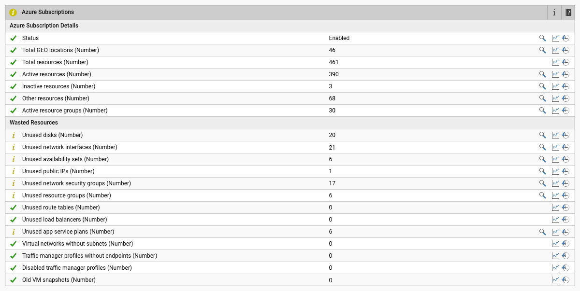Screen dimensions: 580x291
Task: Click green check status for Inactive resources
Action: [x=13, y=86]
